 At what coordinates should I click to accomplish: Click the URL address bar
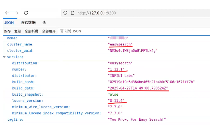click(x=127, y=13)
